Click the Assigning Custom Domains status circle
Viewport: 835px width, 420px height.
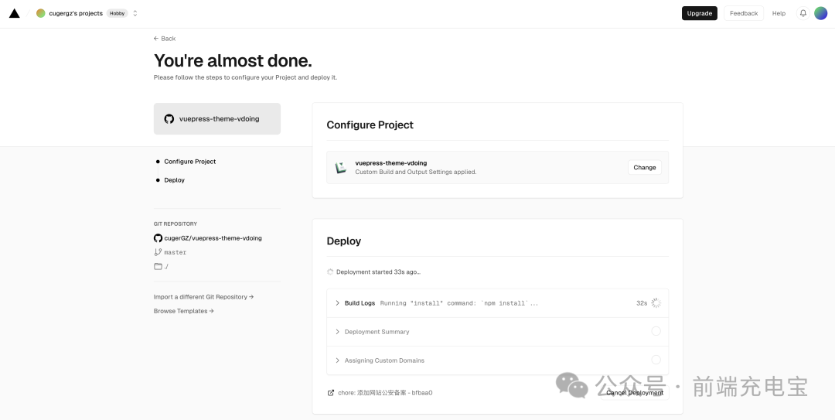click(x=656, y=360)
